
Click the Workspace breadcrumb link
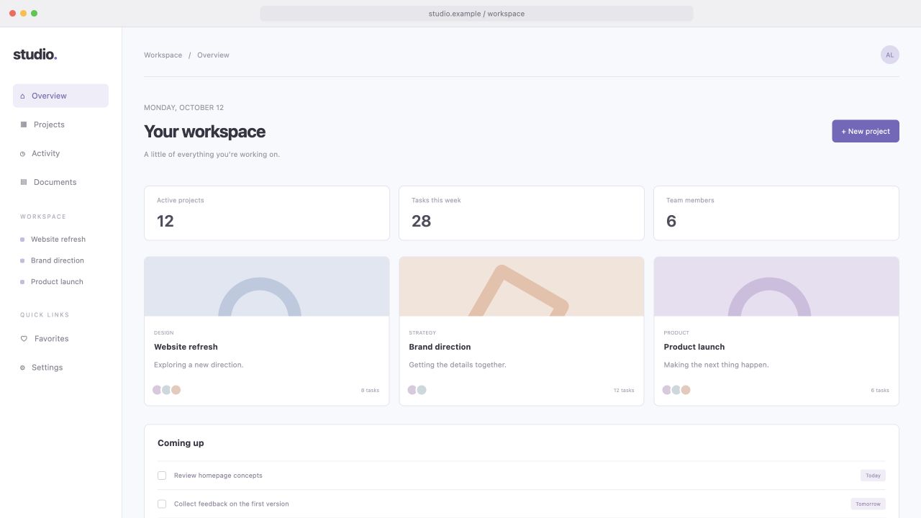click(163, 55)
